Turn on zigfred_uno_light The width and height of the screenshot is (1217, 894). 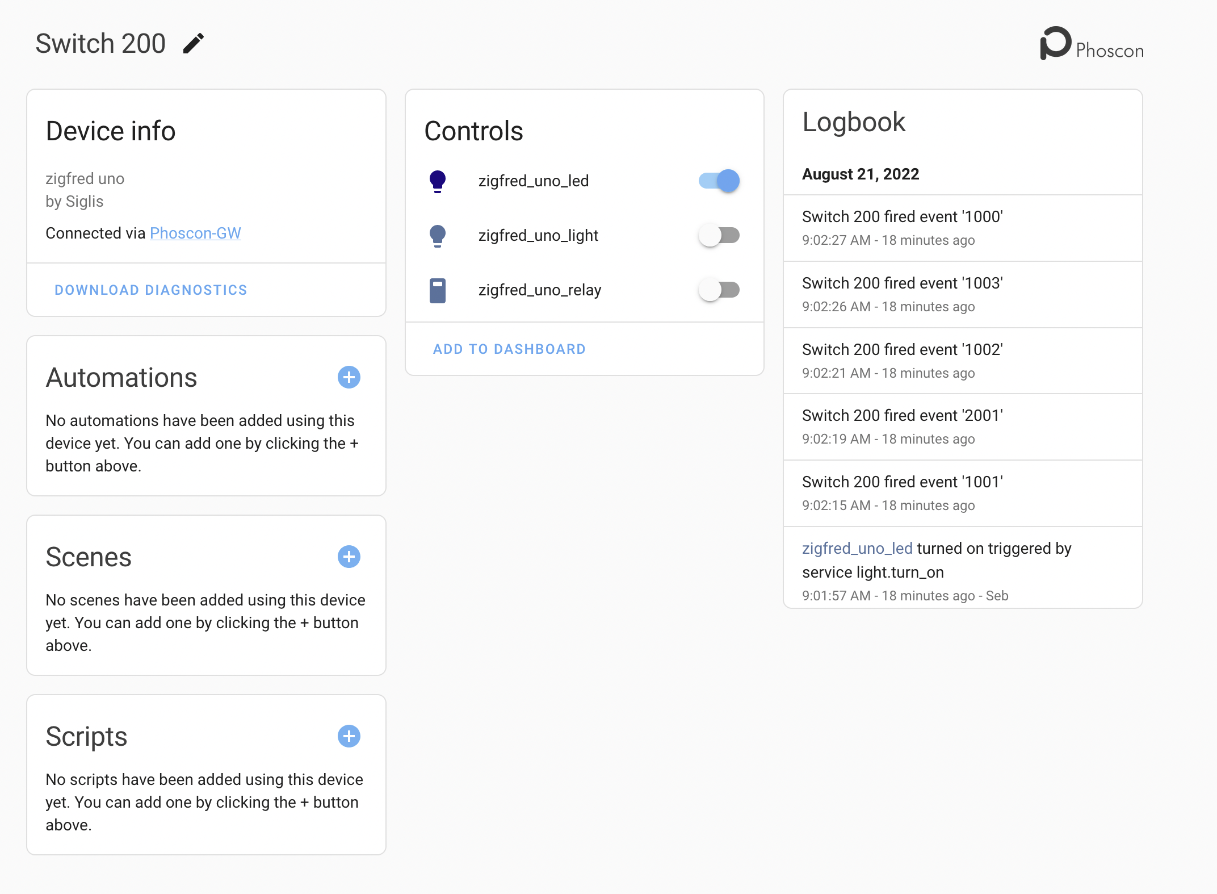click(x=719, y=235)
